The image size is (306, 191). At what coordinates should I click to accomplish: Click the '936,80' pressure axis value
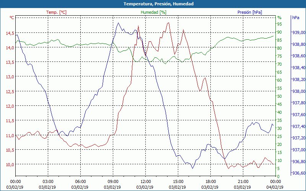coord(299,162)
